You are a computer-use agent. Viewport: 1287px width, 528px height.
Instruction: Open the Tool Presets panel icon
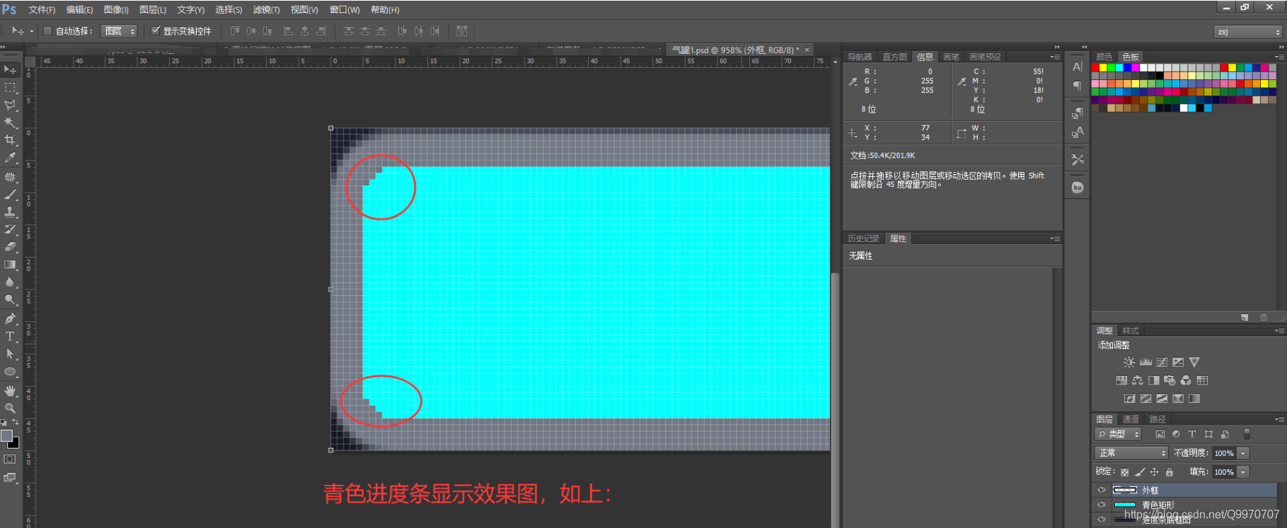(x=1077, y=159)
